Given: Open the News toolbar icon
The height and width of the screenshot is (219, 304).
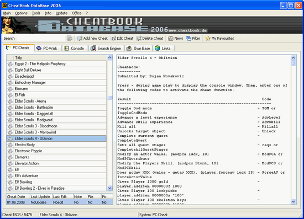Looking at the screenshot, I should (171, 38).
